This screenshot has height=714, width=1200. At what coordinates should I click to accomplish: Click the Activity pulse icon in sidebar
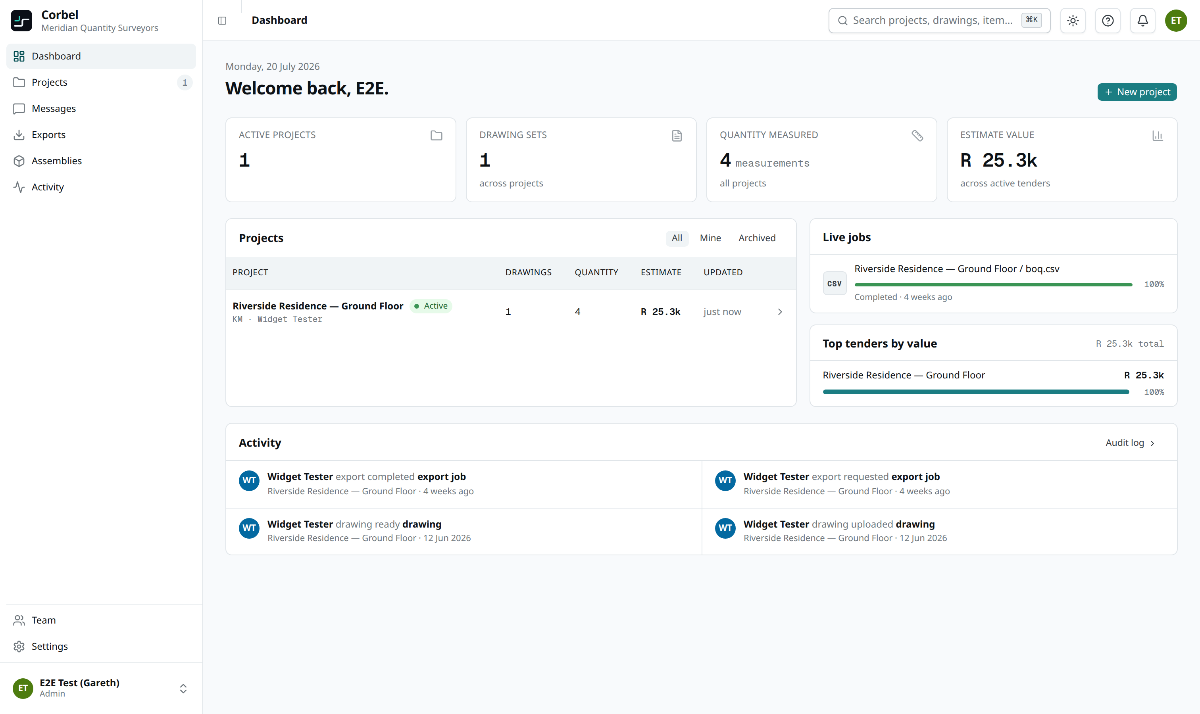19,187
